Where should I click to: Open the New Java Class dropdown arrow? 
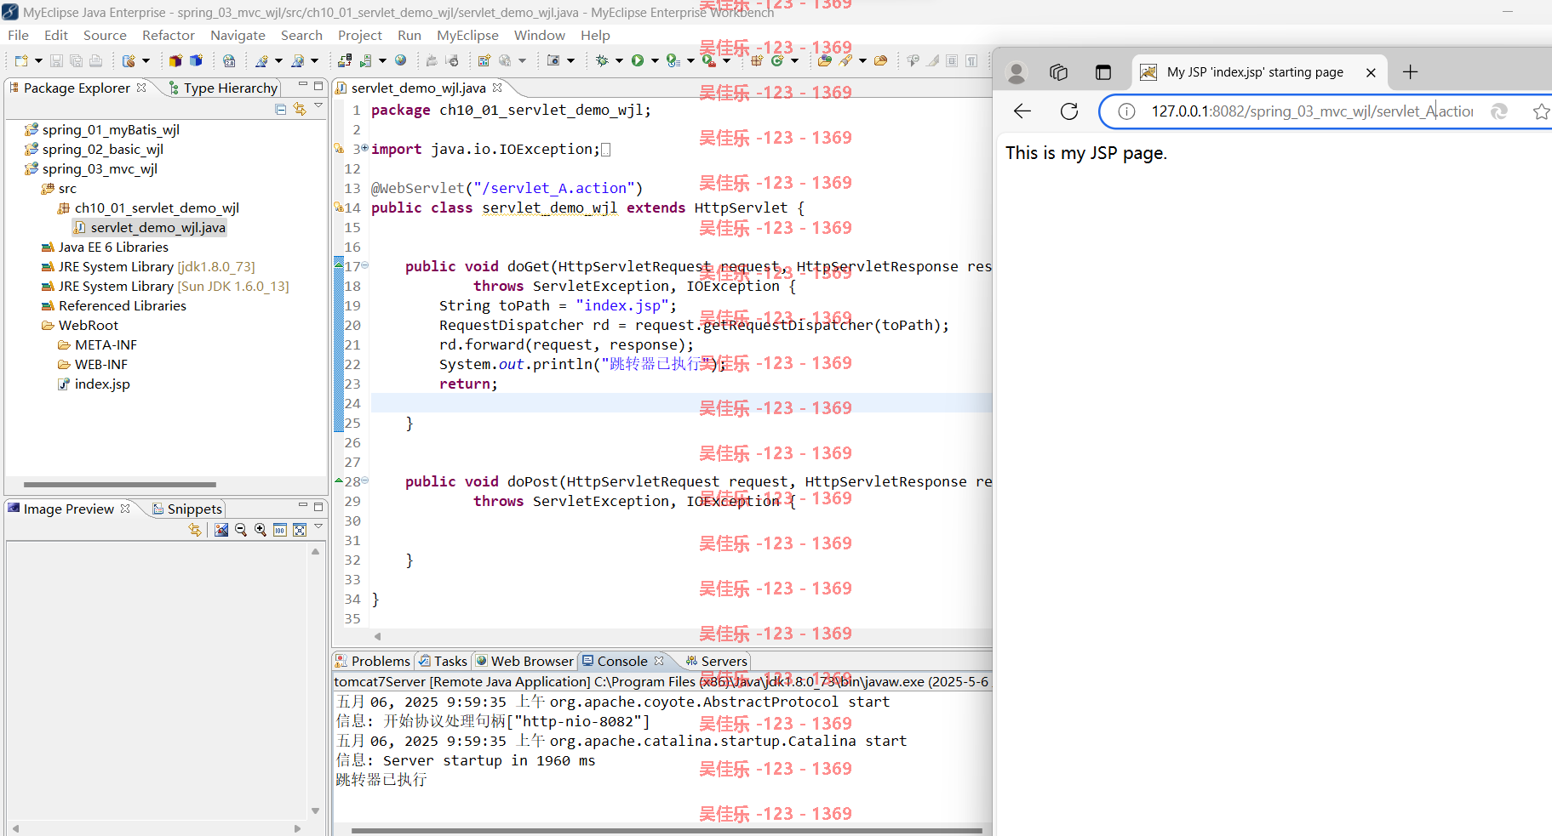(794, 60)
